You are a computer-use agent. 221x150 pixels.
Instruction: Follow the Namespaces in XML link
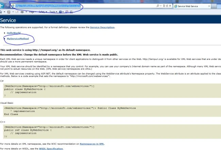pyautogui.click(x=92, y=144)
